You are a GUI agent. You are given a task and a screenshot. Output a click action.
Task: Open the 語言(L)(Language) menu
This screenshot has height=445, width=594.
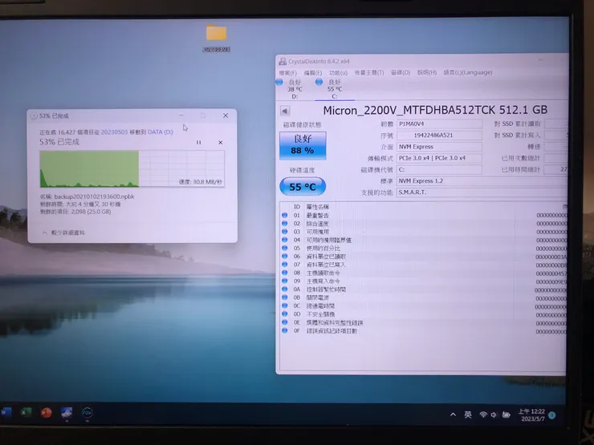click(468, 72)
